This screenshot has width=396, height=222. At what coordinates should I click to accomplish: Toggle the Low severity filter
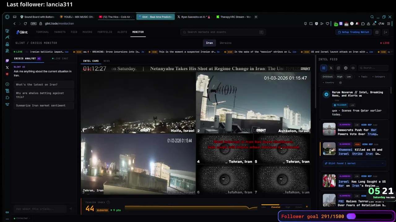coord(349,76)
